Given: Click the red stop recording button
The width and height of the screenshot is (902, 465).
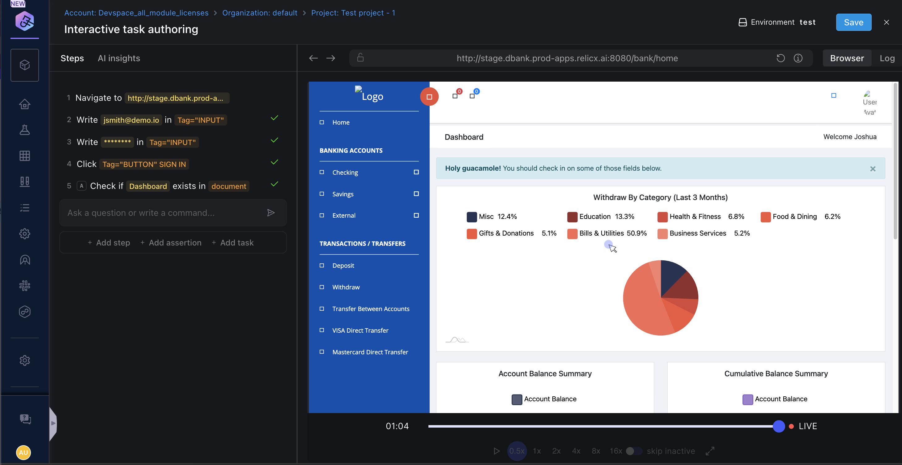Looking at the screenshot, I should coord(429,97).
